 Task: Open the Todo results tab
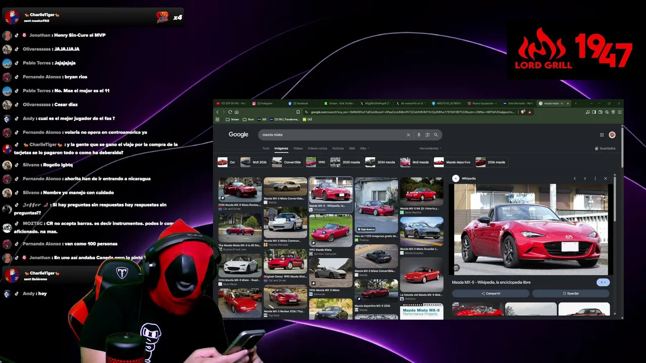click(265, 148)
